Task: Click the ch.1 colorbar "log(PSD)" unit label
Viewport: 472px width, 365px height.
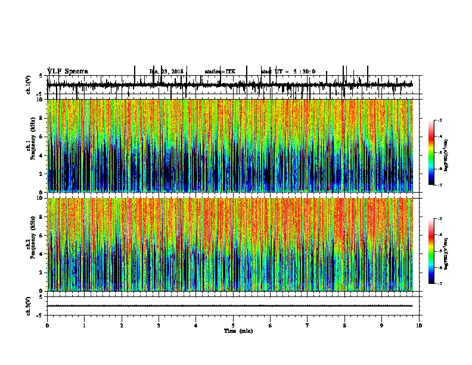Action: 446,156
